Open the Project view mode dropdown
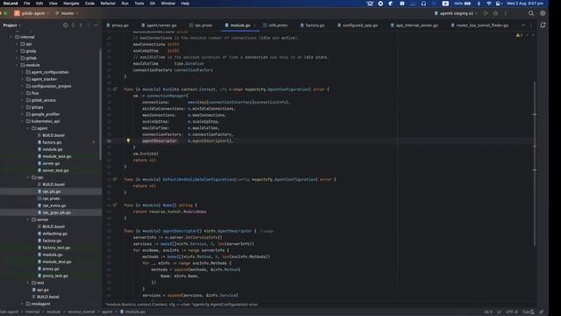 pos(12,25)
